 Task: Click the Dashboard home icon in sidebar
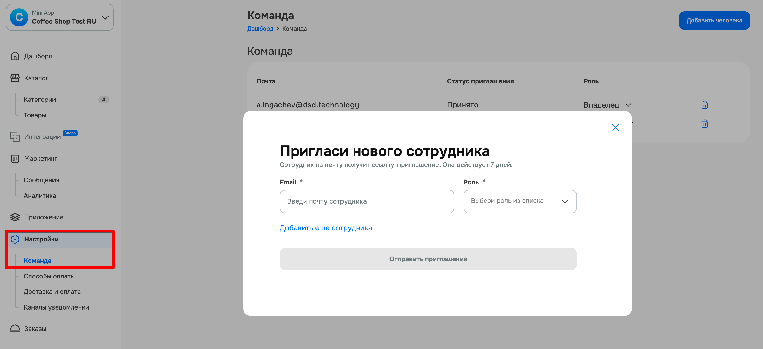click(x=15, y=56)
